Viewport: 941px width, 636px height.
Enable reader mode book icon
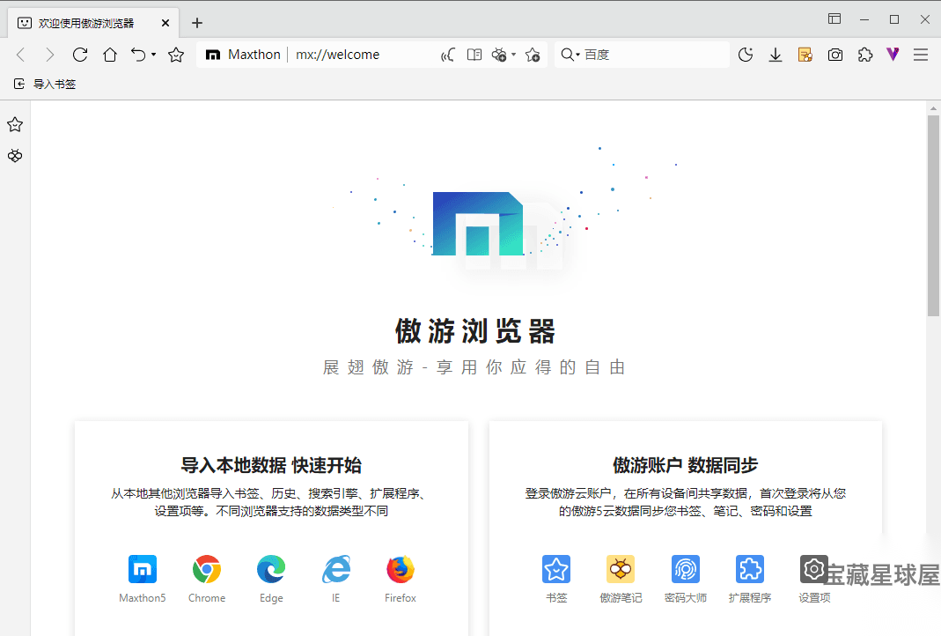[474, 55]
